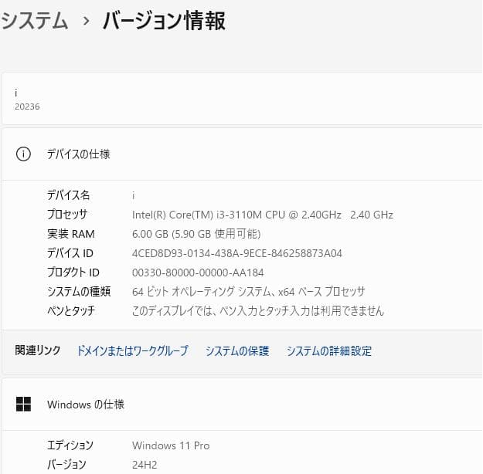
Task: Open ドメインまたはワークグループ link
Action: pos(132,350)
